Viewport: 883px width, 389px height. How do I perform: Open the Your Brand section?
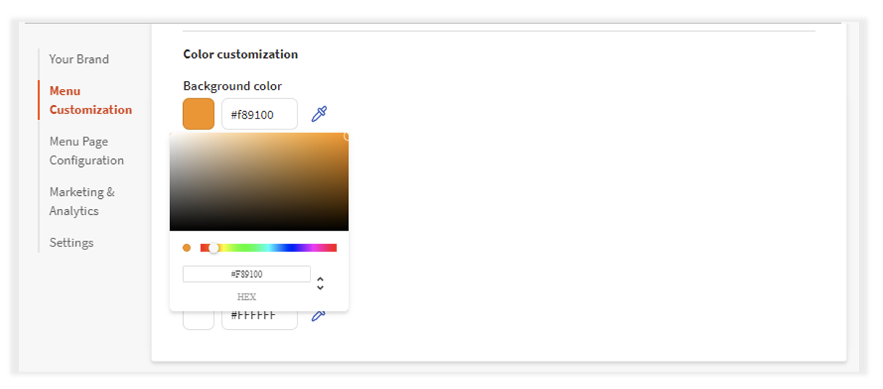click(79, 59)
